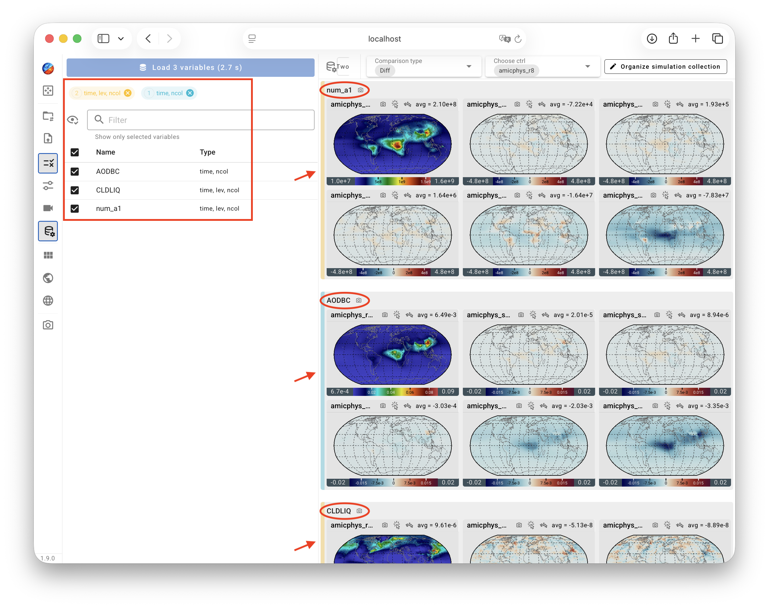Expand Safari sidebar options chevron

121,39
